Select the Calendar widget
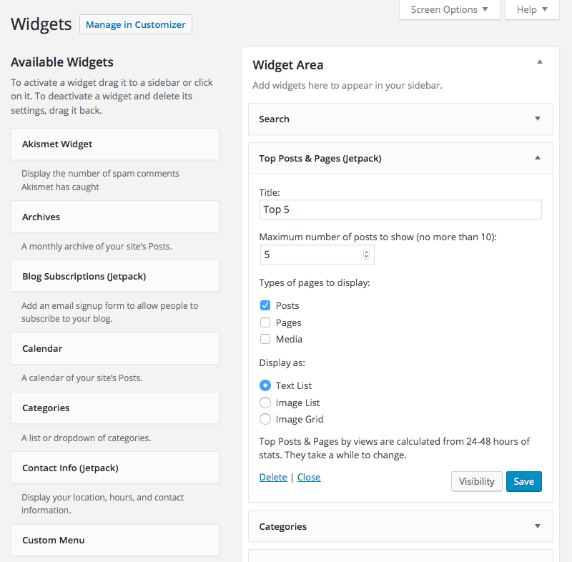Image resolution: width=572 pixels, height=562 pixels. pyautogui.click(x=114, y=348)
